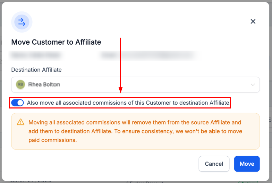Click the blue move-arrows icon above the title
The width and height of the screenshot is (272, 183).
pos(22,22)
